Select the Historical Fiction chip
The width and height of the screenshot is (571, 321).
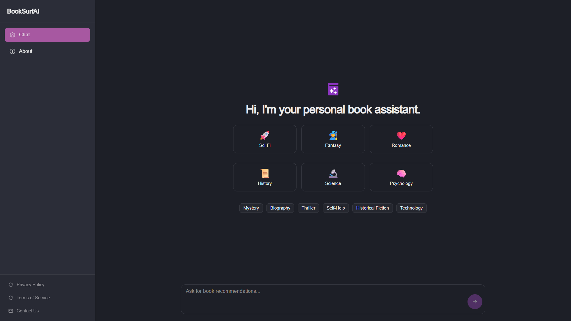[372, 208]
